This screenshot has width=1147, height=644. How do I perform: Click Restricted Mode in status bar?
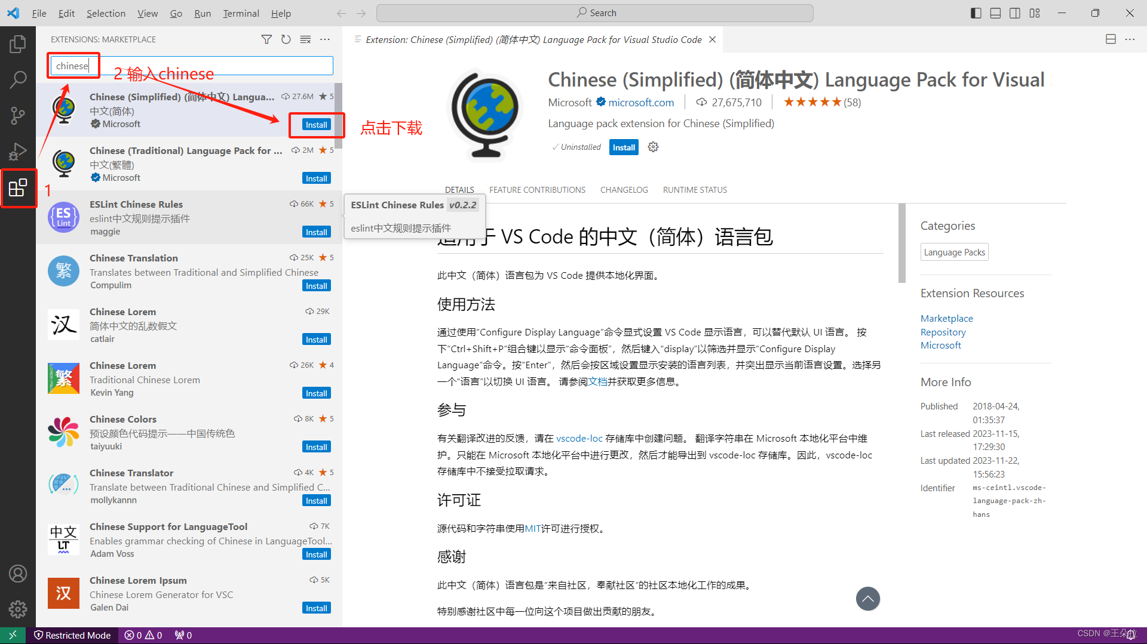click(72, 635)
